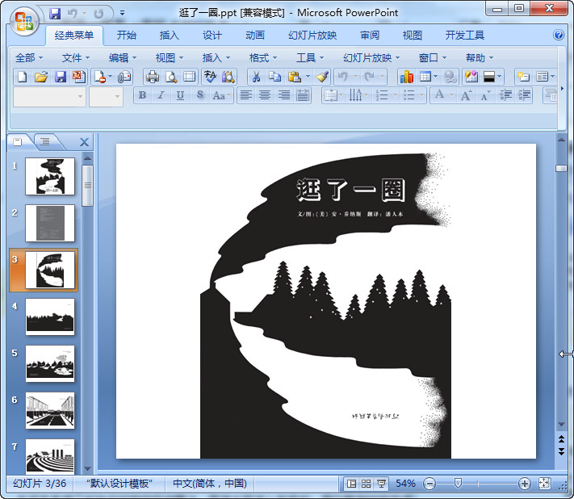
Task: Click the Research books icon
Action: click(x=228, y=77)
